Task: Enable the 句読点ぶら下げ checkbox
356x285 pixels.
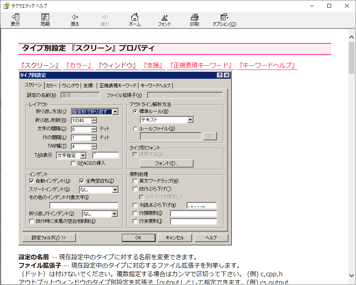Action: [135, 205]
